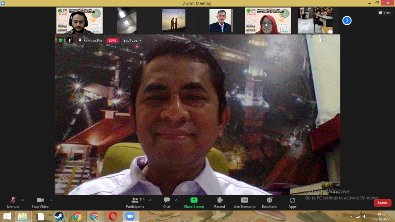Open the YouTube live stream dropdown
The image size is (395, 222).
pos(132,40)
